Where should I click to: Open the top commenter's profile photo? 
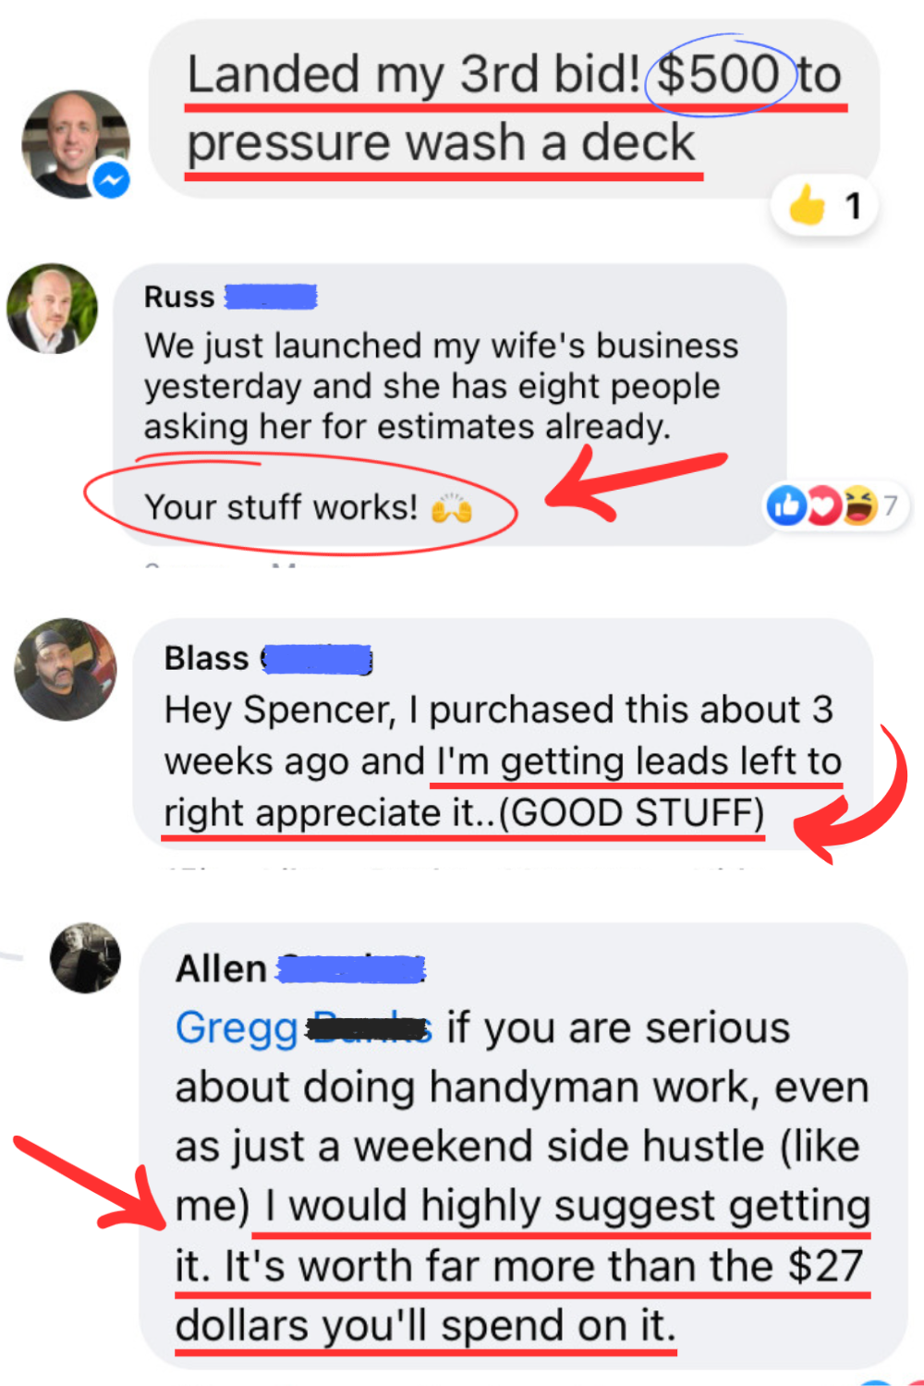76,144
